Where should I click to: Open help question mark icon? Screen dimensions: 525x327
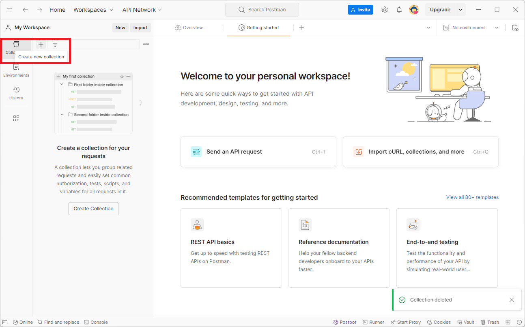(519, 322)
